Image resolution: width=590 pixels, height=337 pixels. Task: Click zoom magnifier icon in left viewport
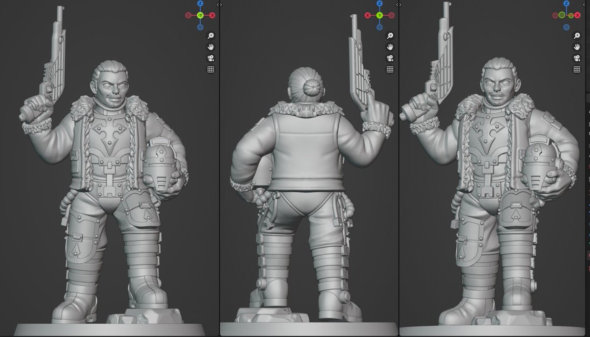tap(210, 36)
